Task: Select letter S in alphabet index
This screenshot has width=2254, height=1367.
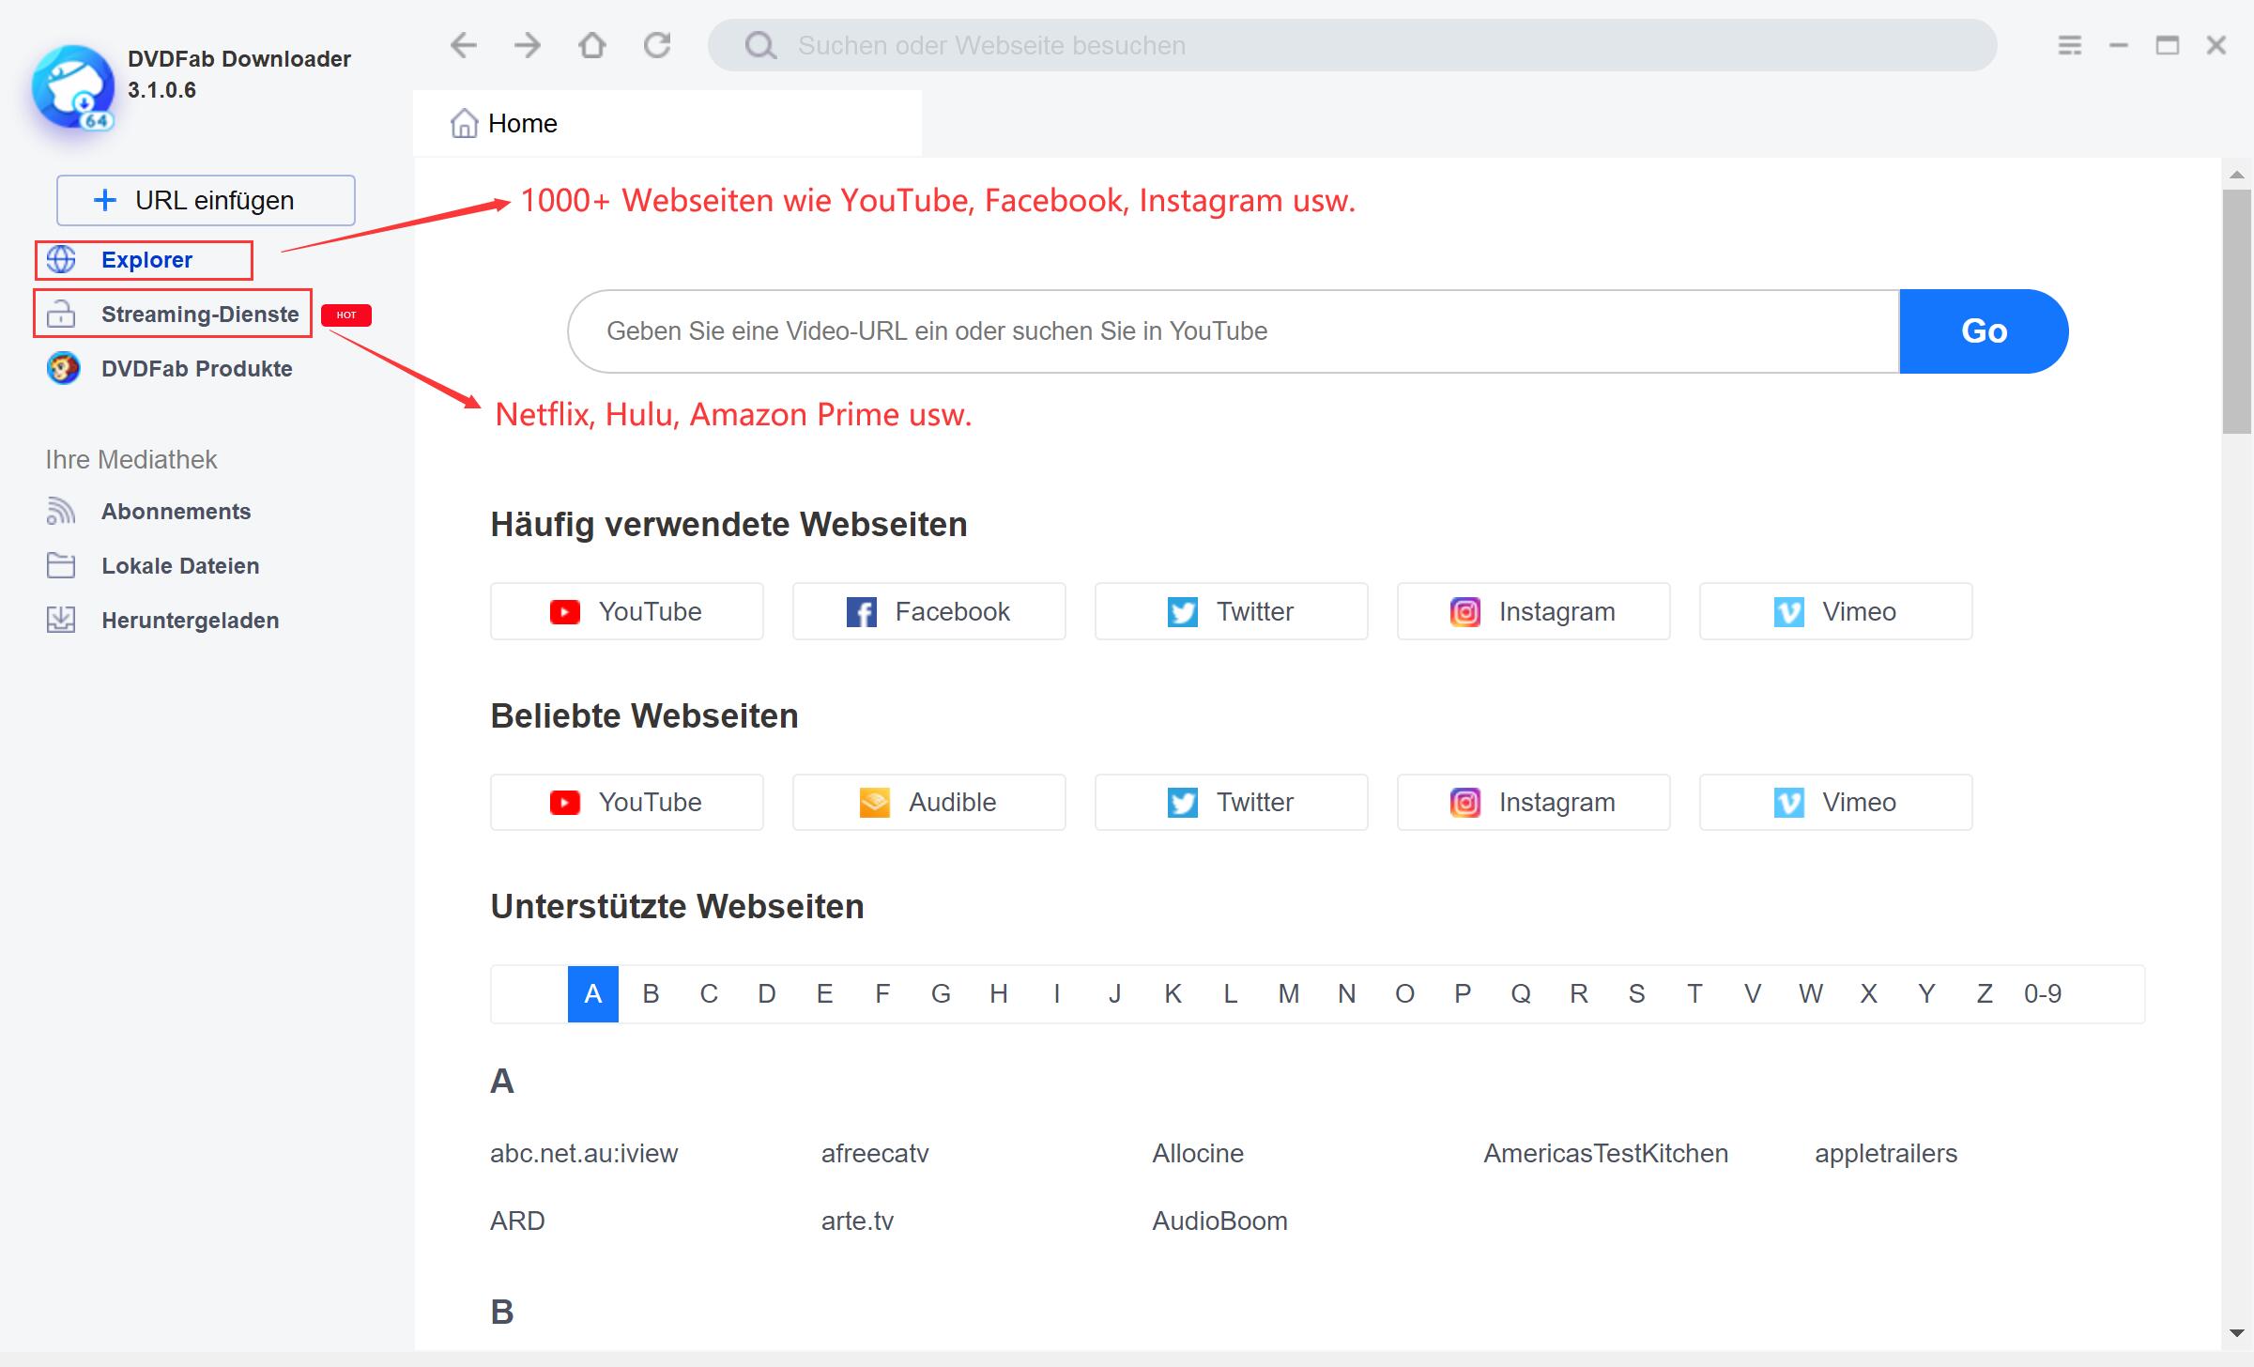Action: (x=1637, y=993)
